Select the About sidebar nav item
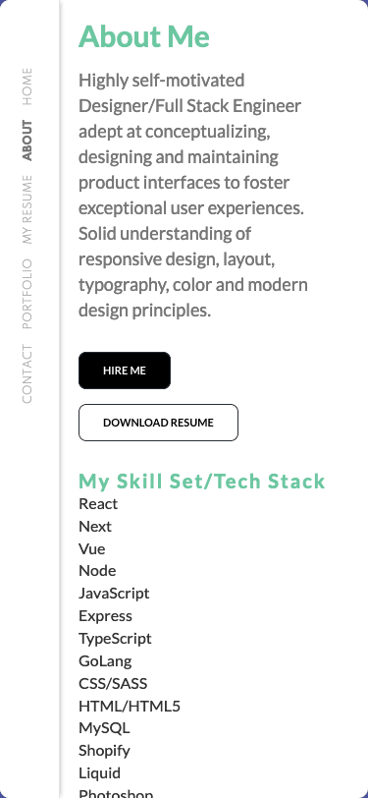 point(27,141)
